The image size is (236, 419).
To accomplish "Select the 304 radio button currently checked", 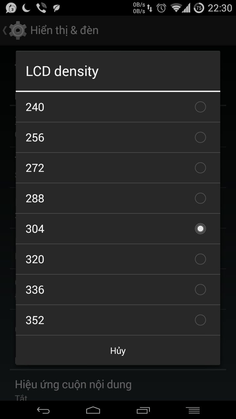I will pyautogui.click(x=200, y=229).
